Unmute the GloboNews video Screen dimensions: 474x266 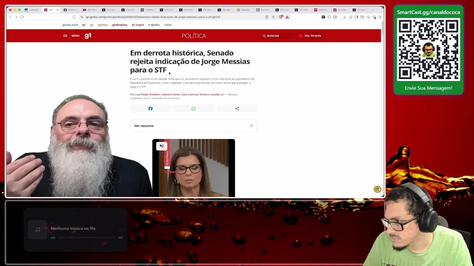(x=161, y=146)
